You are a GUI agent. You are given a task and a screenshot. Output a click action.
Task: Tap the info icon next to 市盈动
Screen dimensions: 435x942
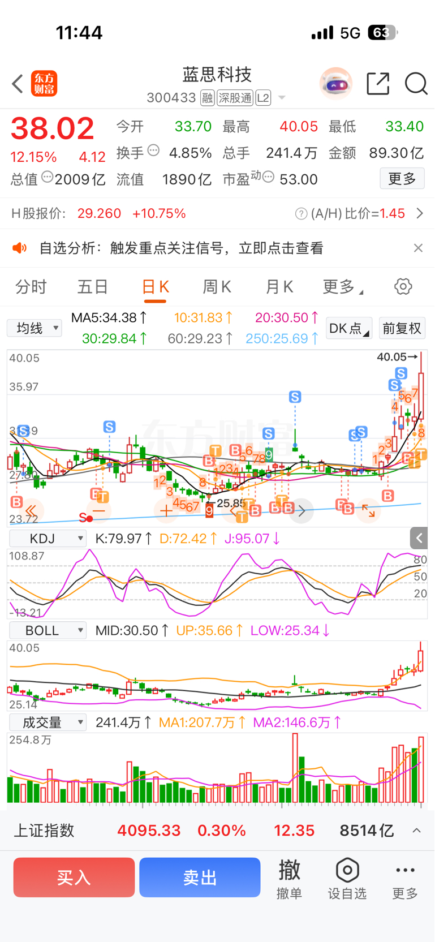(x=269, y=177)
